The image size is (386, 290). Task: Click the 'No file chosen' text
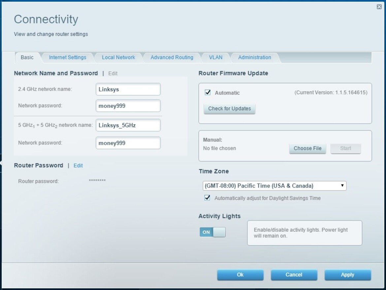219,148
